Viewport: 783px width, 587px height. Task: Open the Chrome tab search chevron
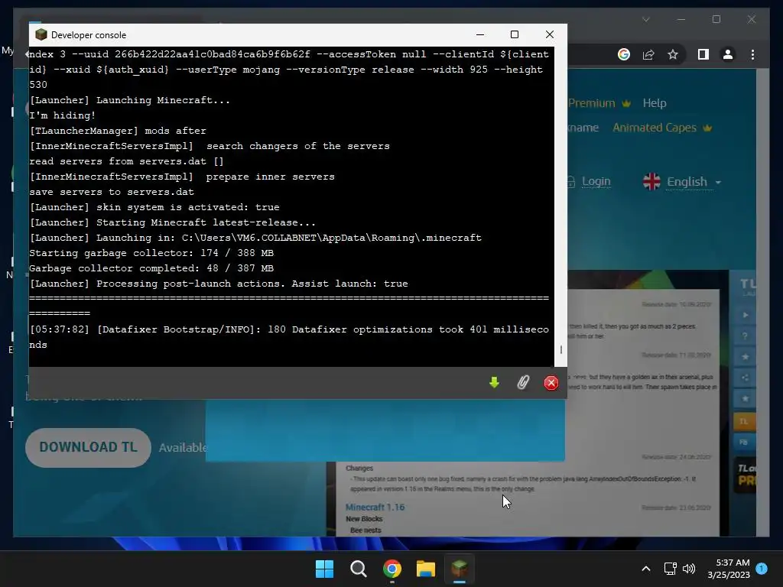coord(645,19)
